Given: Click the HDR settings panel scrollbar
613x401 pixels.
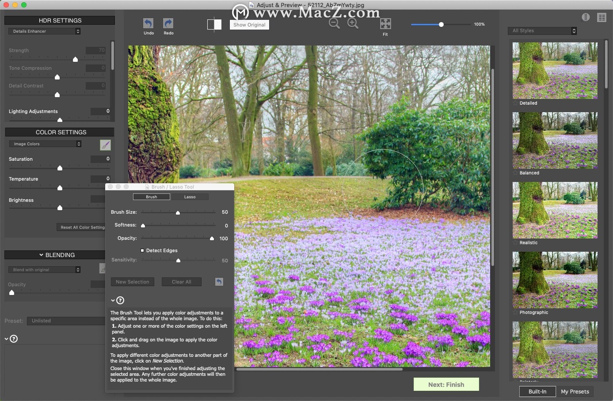Looking at the screenshot, I should (113, 56).
